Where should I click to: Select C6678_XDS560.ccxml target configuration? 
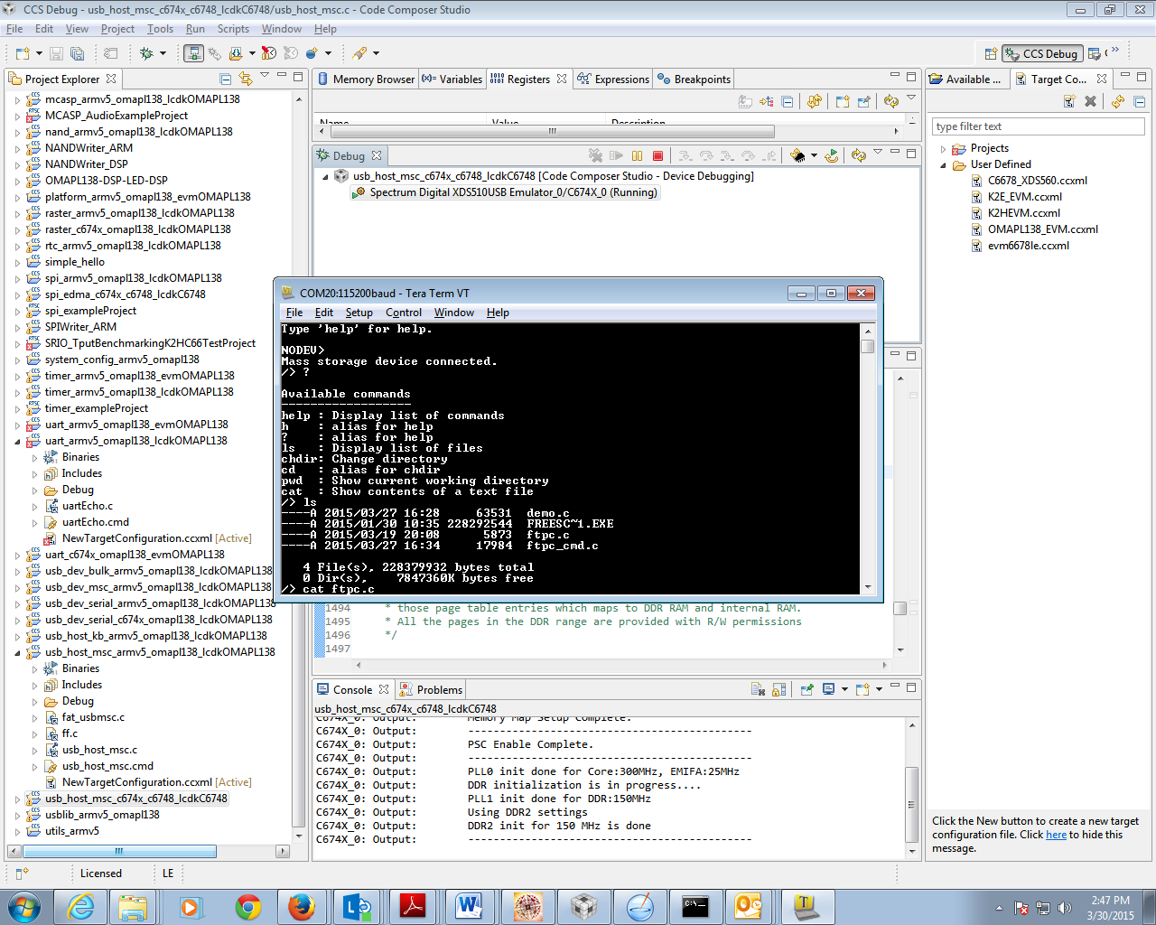pyautogui.click(x=1029, y=181)
